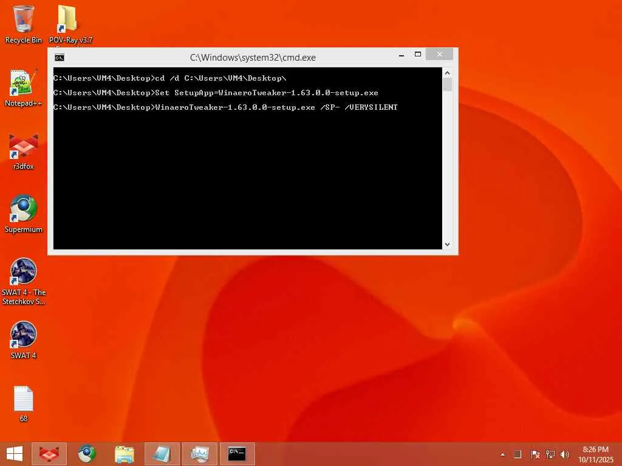This screenshot has width=622, height=466.
Task: Select the Supermium desktop shortcut
Action: pos(24,214)
